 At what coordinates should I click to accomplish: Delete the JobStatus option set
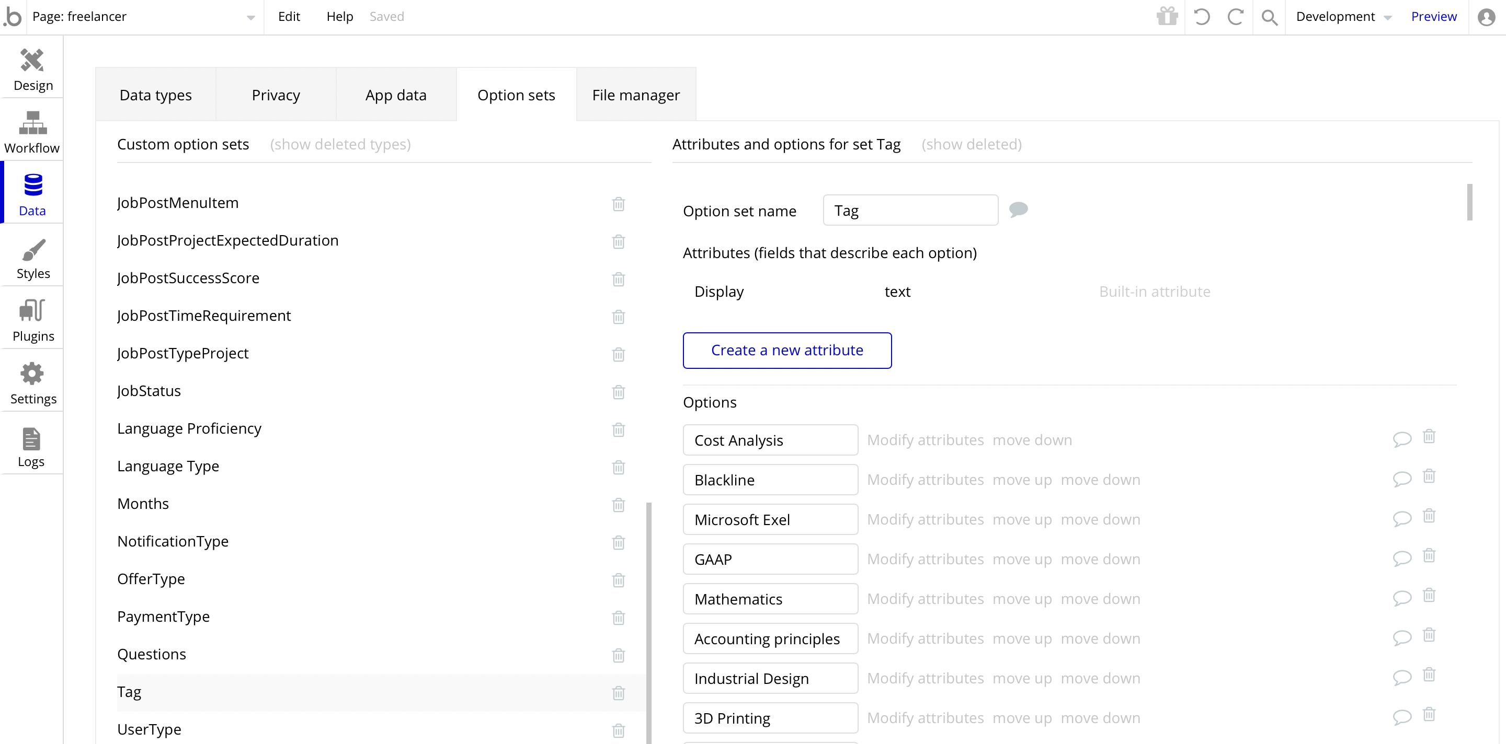tap(618, 392)
